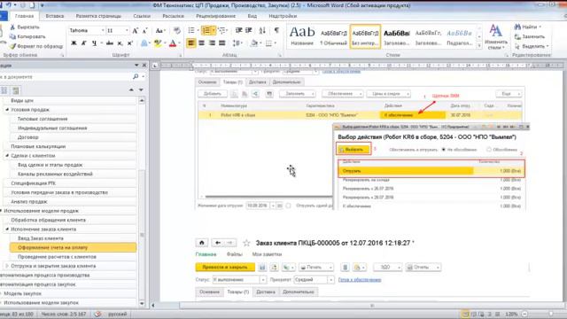This screenshot has width=567, height=319.
Task: Click the zoom out button in status bar
Action: pos(524,314)
